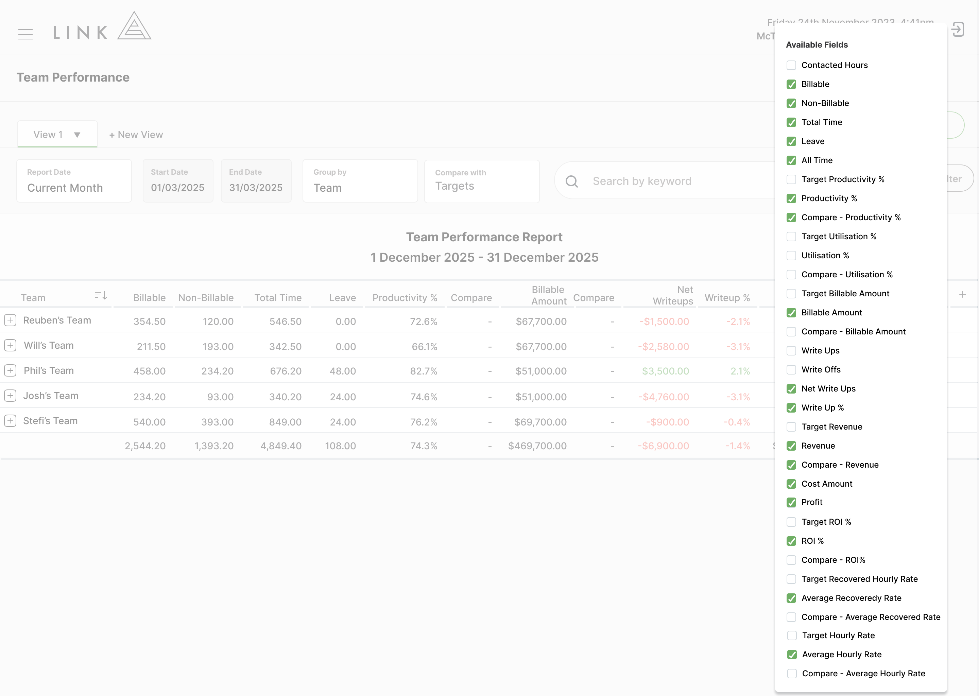Uncheck the Profit field
979x696 pixels.
(791, 502)
